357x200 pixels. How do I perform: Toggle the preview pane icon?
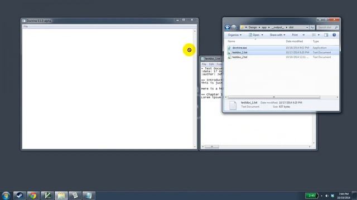[x=326, y=35]
